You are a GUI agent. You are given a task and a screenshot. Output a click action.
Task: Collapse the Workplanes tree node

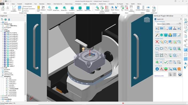(1, 76)
